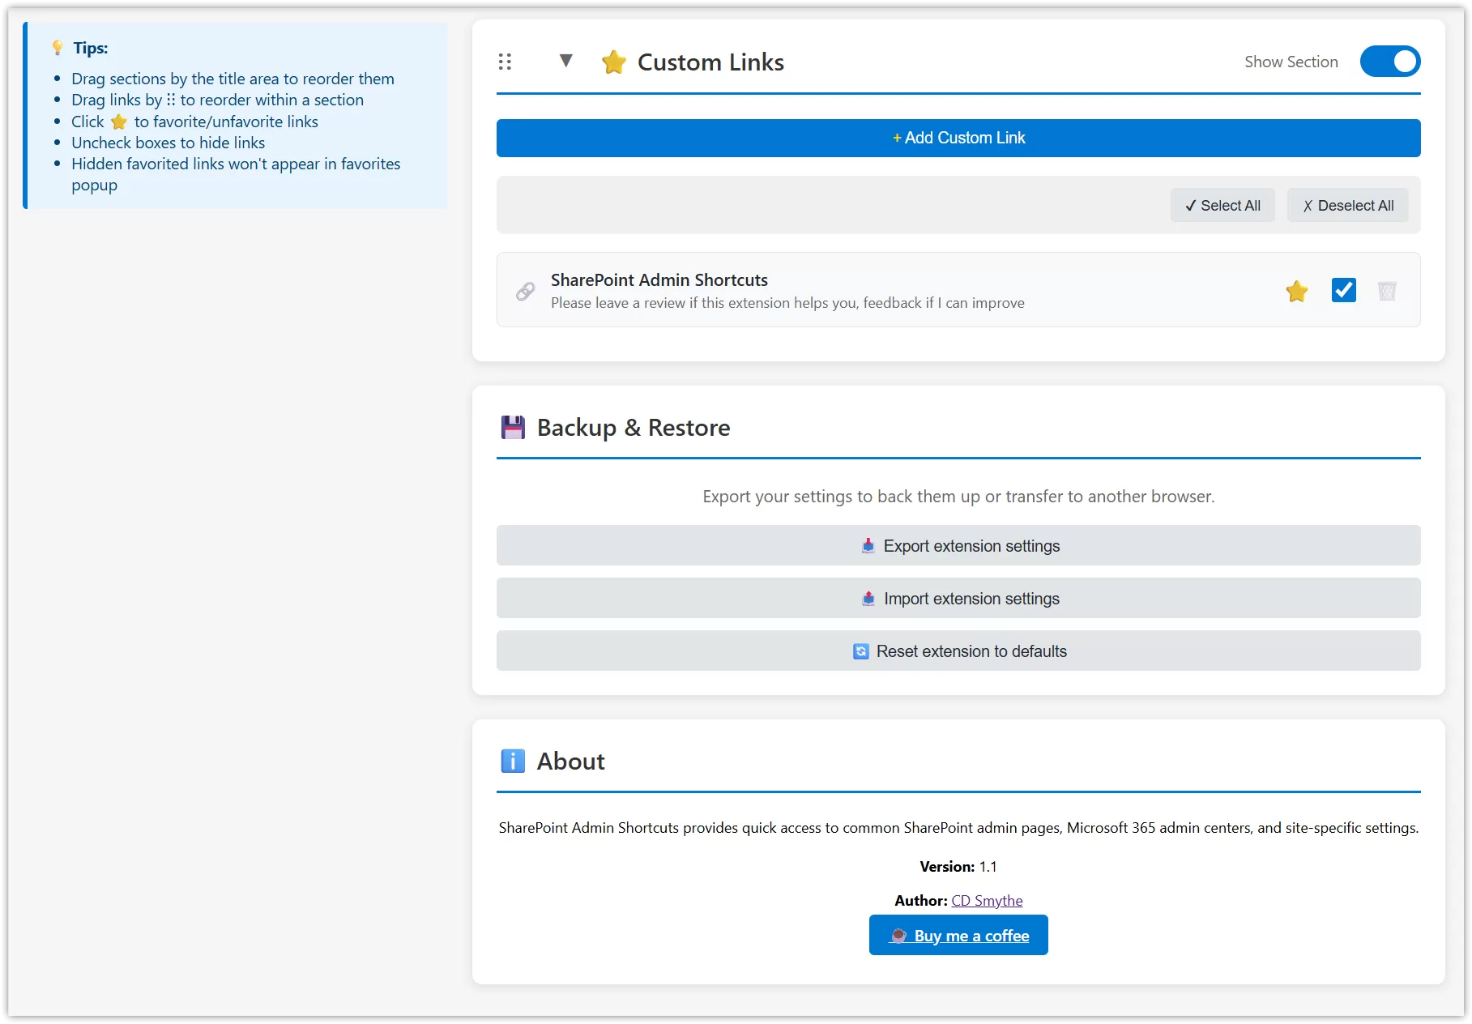Open the CD Smythe author link

pyautogui.click(x=987, y=900)
